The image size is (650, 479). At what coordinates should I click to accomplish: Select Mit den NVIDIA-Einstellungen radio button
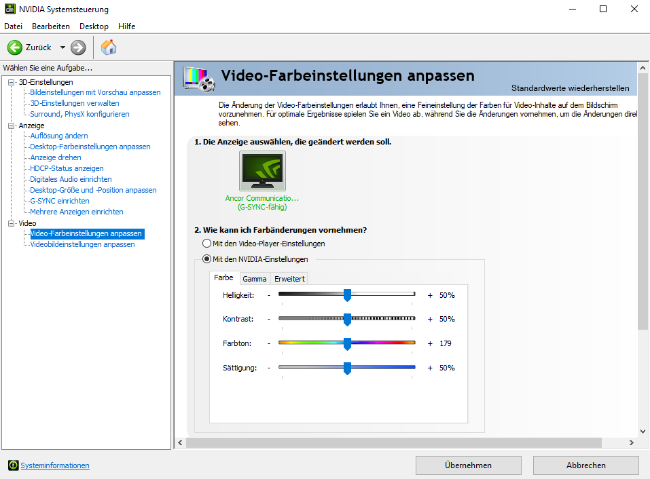click(x=206, y=259)
